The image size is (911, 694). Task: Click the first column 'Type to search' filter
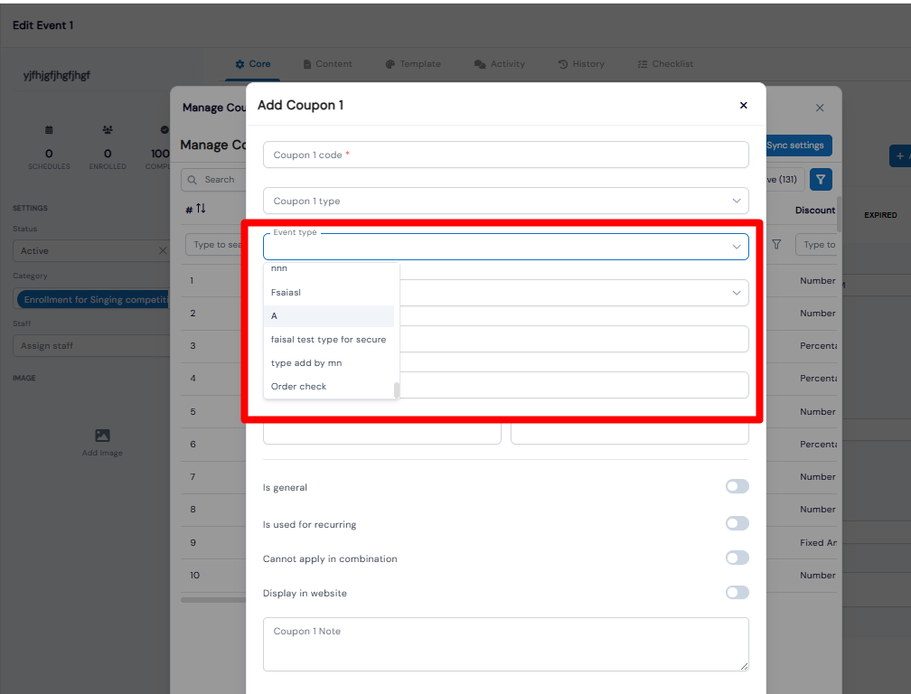215,245
